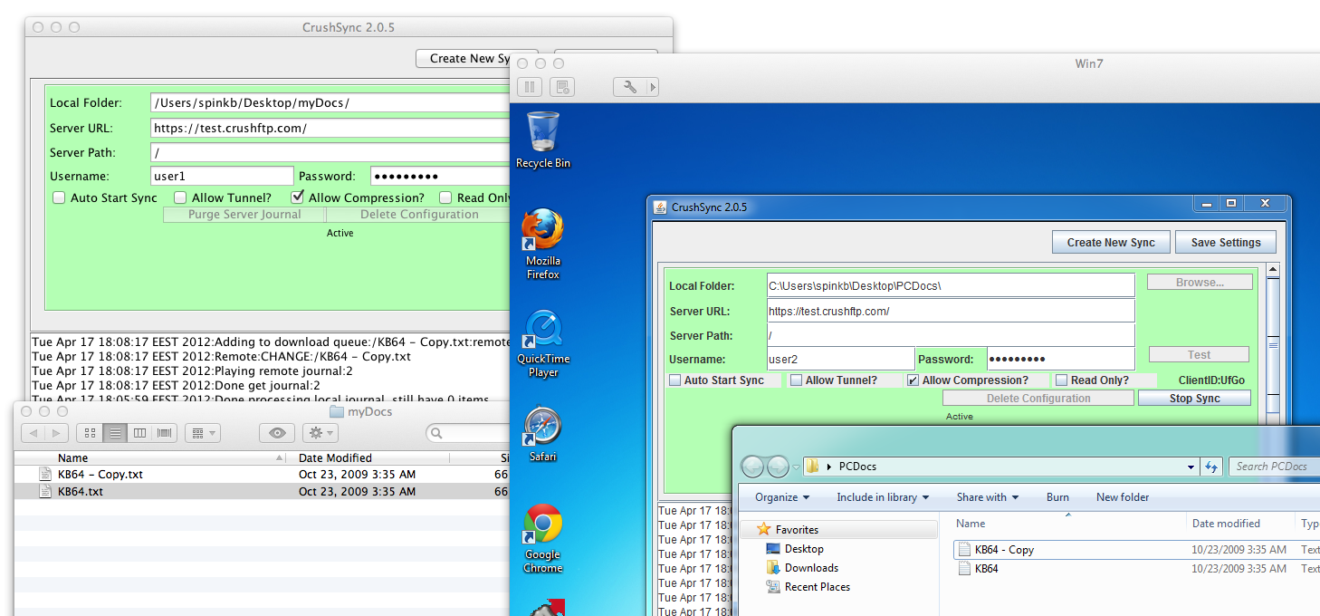The width and height of the screenshot is (1320, 616).
Task: Click Explorer back button in PCDocs window
Action: click(753, 467)
